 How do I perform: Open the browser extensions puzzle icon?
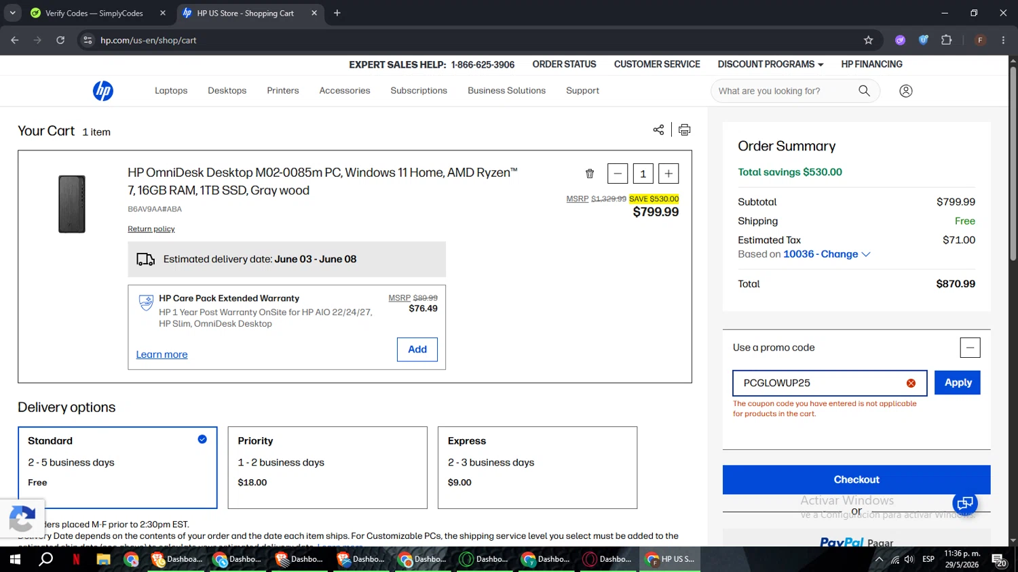tap(947, 40)
